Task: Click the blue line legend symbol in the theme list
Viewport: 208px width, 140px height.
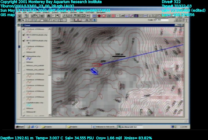Action: (x=29, y=59)
